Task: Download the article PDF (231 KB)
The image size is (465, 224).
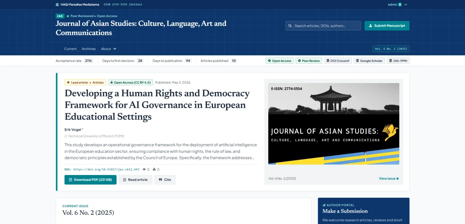Action: click(90, 180)
